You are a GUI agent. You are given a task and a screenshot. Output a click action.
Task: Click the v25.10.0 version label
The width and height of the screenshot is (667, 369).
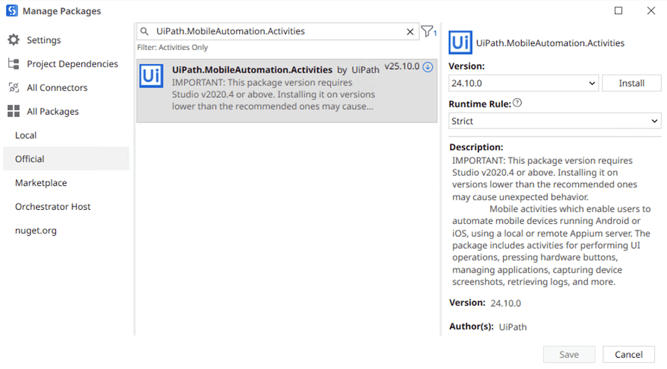click(x=402, y=67)
